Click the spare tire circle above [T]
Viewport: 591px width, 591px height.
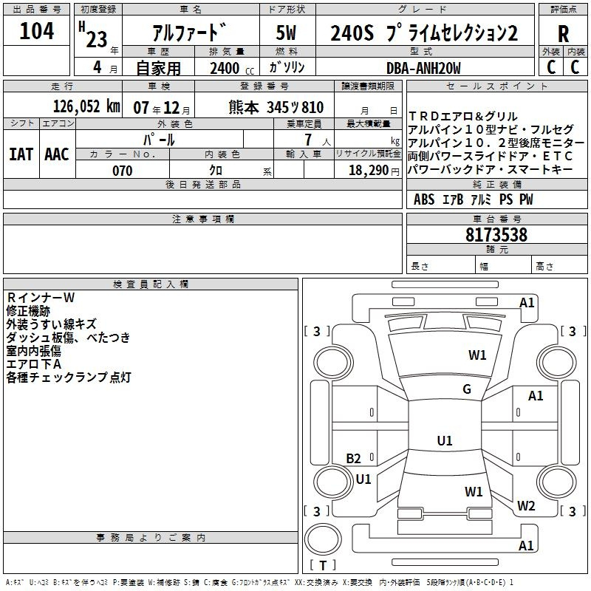pyautogui.click(x=323, y=539)
